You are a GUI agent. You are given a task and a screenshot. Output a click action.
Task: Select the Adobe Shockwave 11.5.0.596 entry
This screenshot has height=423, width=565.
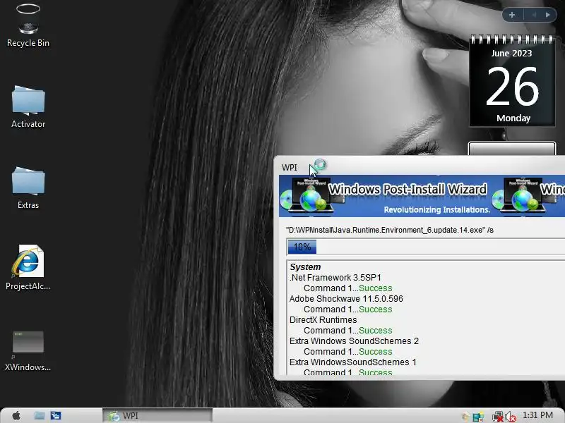(346, 299)
